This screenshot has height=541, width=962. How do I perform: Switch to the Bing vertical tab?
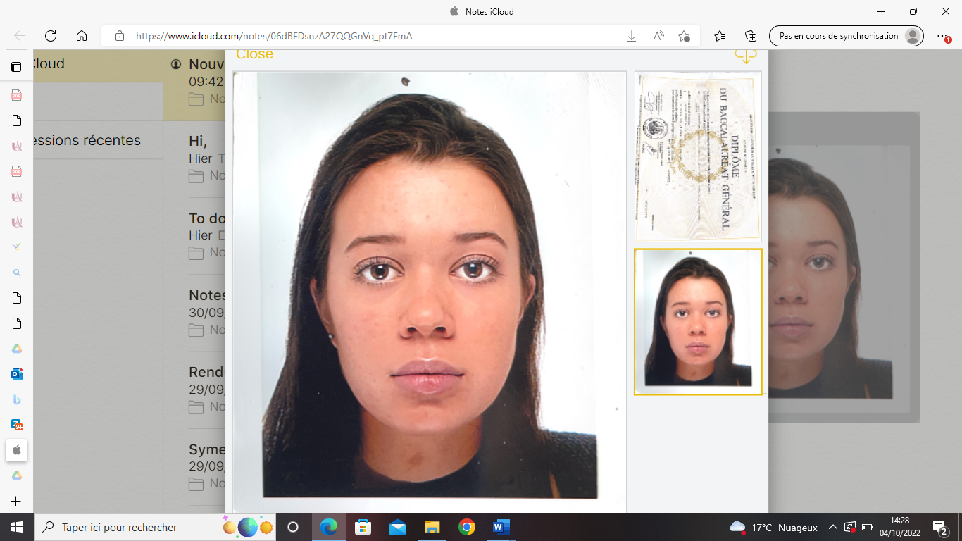tap(16, 399)
